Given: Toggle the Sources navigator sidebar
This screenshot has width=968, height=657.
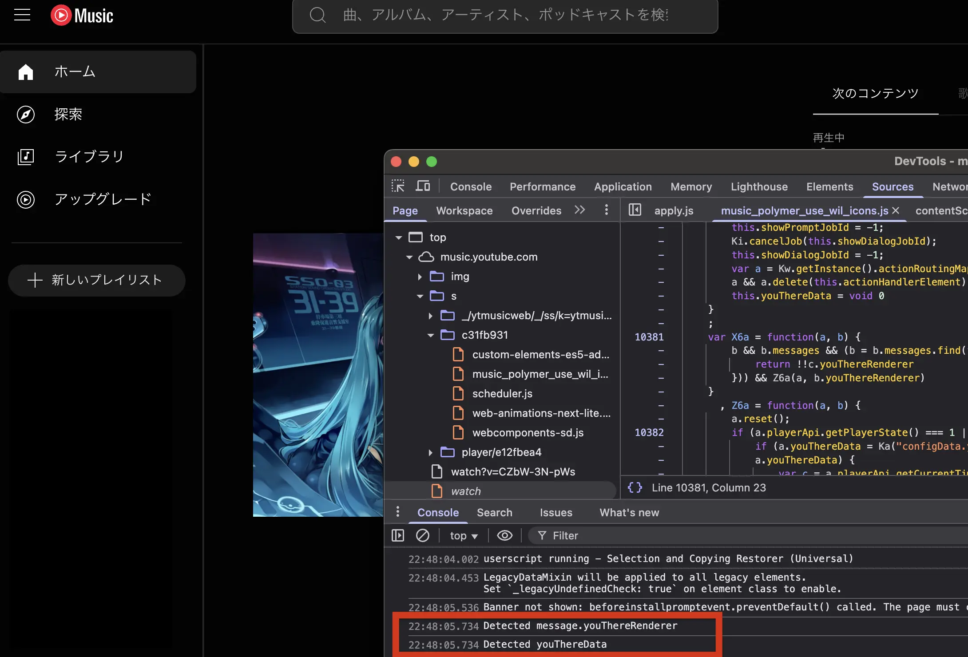Looking at the screenshot, I should pyautogui.click(x=635, y=210).
